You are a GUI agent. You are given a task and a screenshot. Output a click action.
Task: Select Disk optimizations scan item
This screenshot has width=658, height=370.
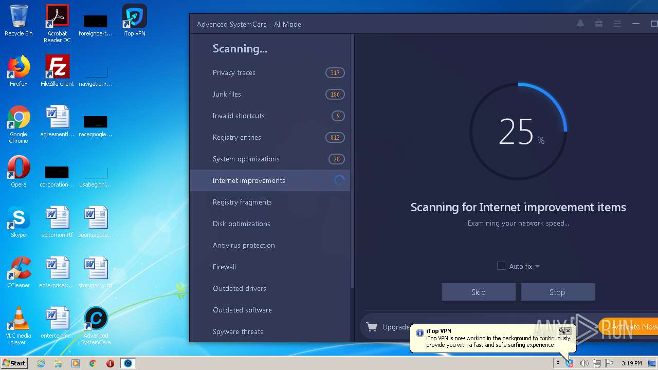point(270,224)
